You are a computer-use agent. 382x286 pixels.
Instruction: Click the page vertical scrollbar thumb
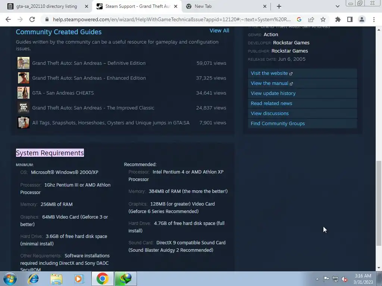(378, 203)
